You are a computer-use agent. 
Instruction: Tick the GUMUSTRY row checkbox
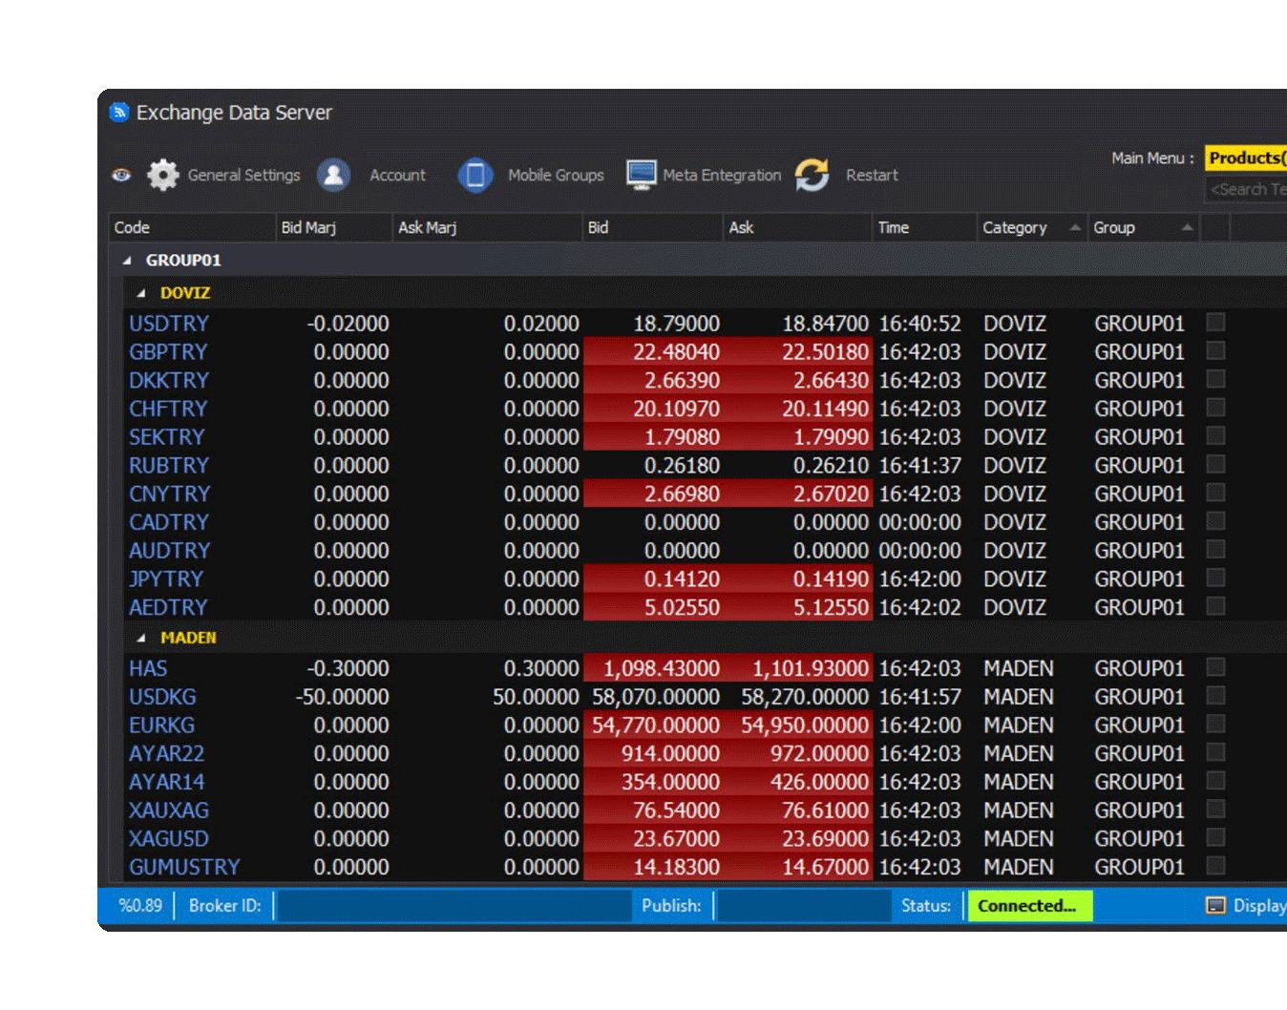point(1215,866)
